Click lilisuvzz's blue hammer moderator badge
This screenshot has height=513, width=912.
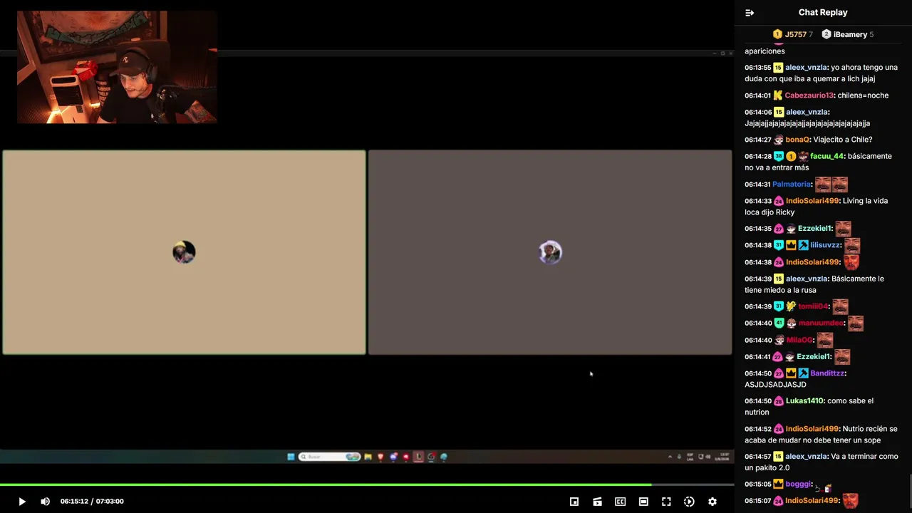pos(803,245)
